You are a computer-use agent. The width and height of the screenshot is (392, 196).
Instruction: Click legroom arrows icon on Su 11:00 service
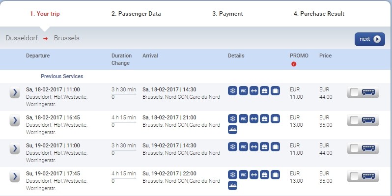254,147
